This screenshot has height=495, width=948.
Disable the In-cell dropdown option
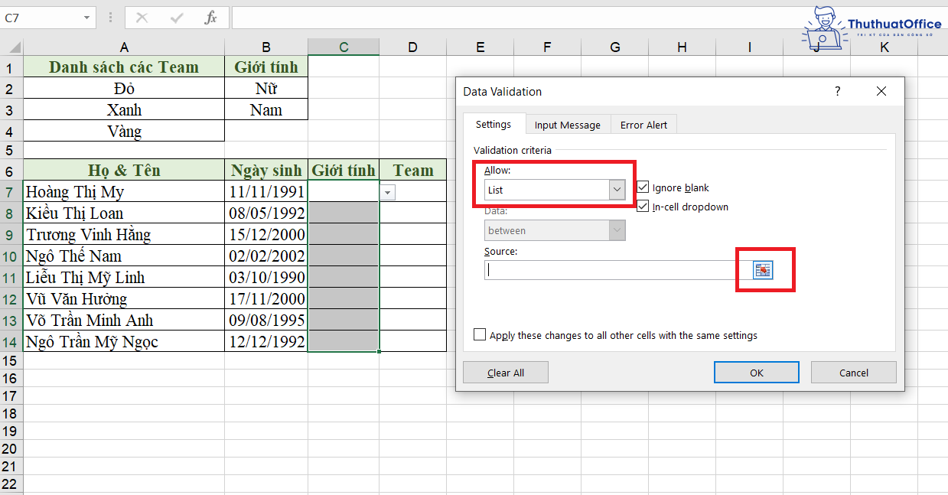(x=643, y=206)
